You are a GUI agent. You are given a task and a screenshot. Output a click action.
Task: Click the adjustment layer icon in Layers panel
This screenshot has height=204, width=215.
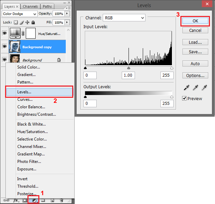pos(34,201)
